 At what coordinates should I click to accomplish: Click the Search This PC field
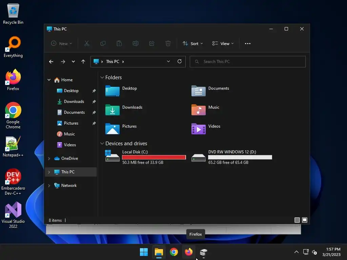(x=248, y=62)
